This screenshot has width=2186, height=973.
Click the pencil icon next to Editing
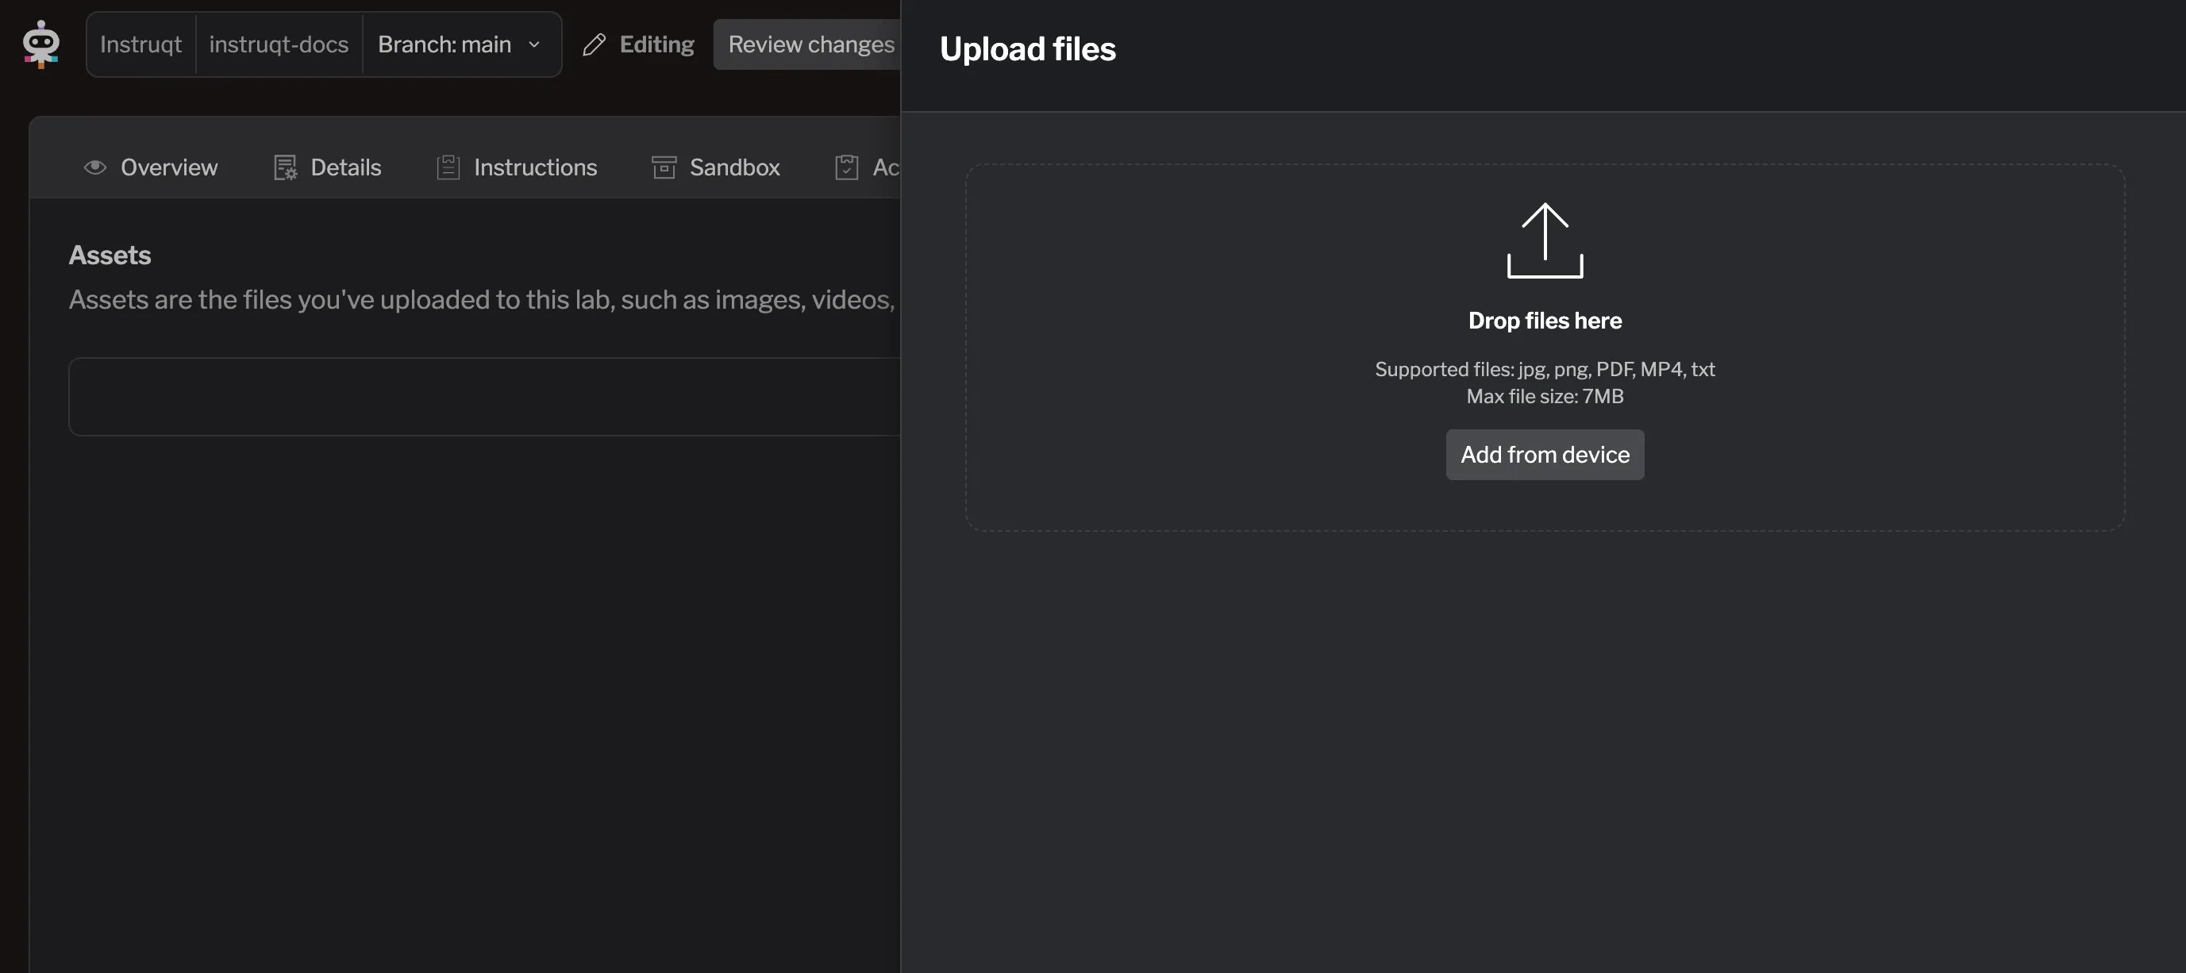coord(594,44)
